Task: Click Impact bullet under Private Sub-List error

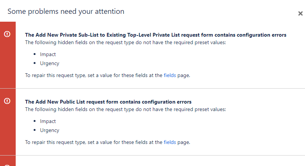Action: pos(48,54)
